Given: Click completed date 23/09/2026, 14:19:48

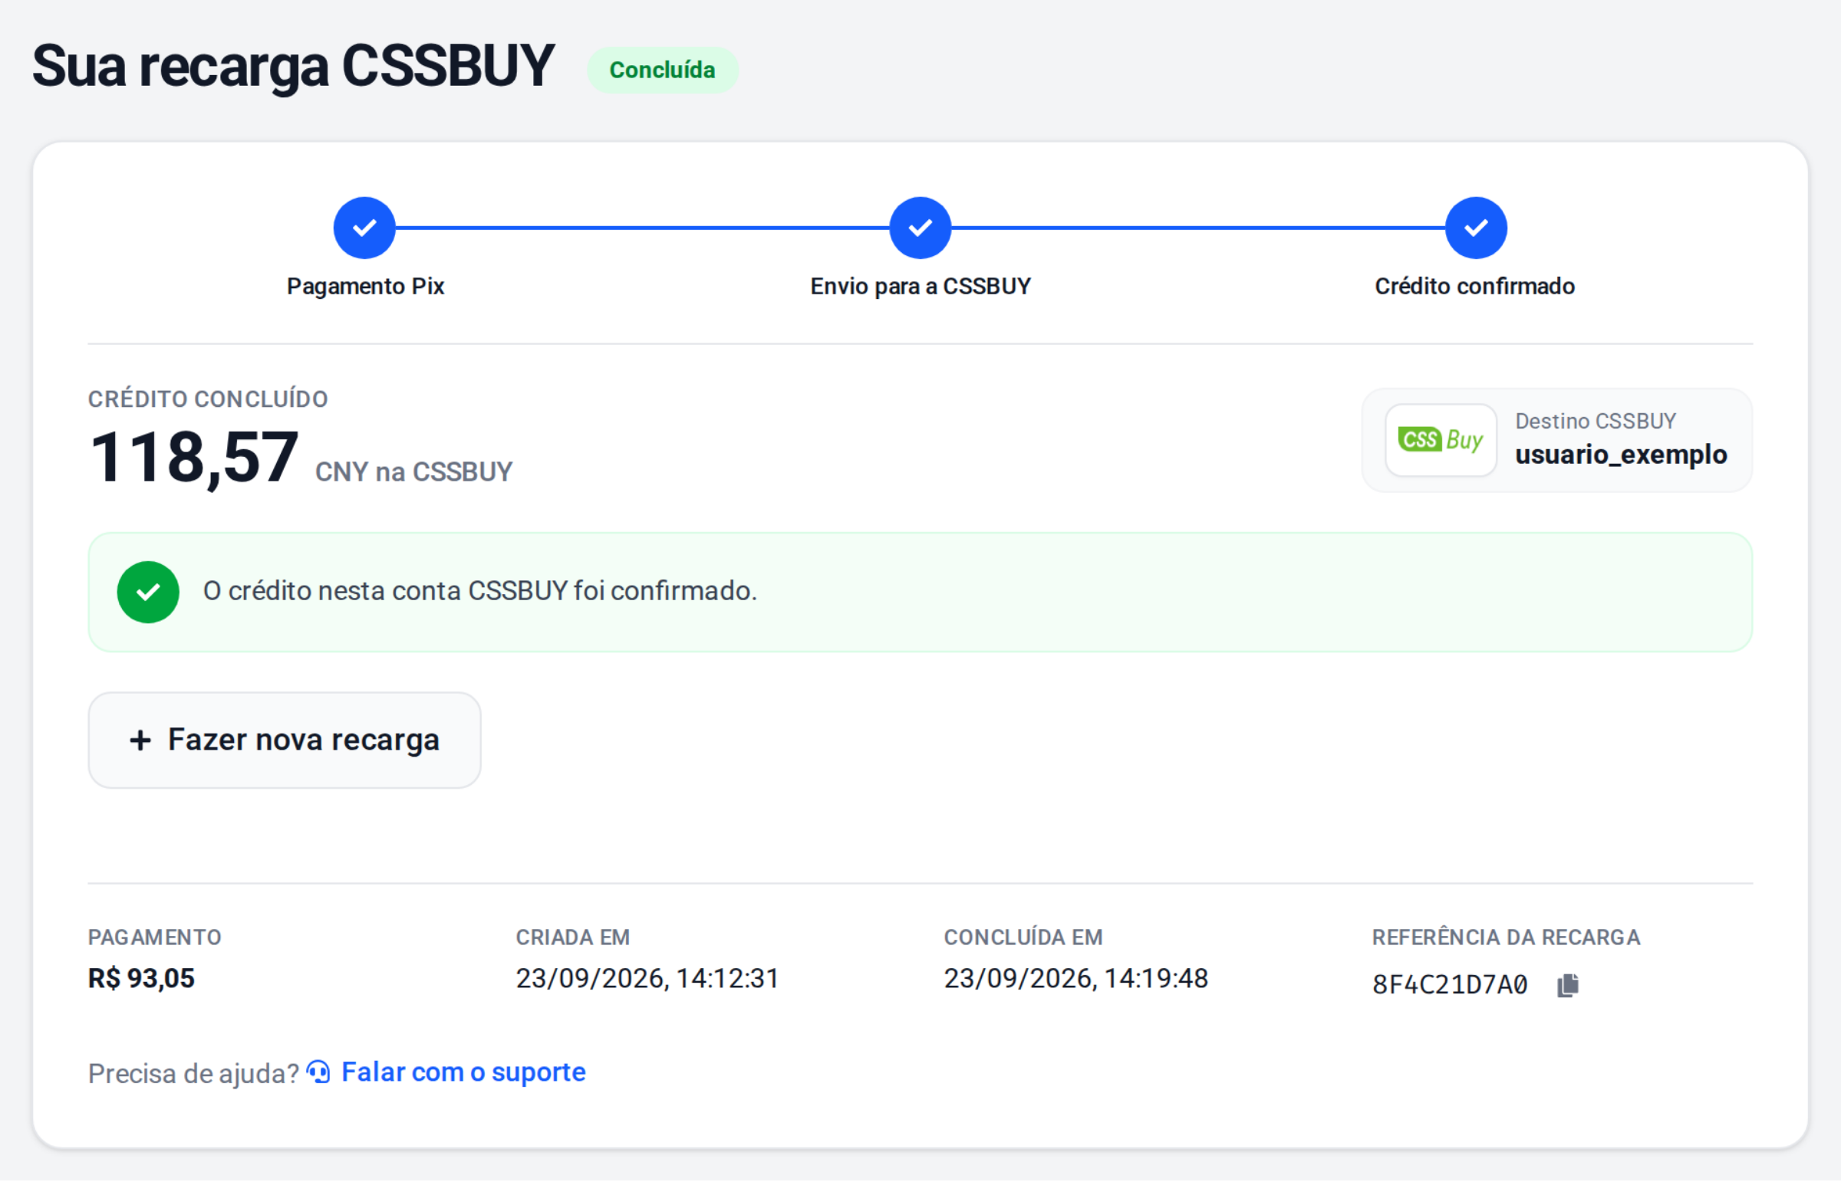Looking at the screenshot, I should pos(1075,979).
